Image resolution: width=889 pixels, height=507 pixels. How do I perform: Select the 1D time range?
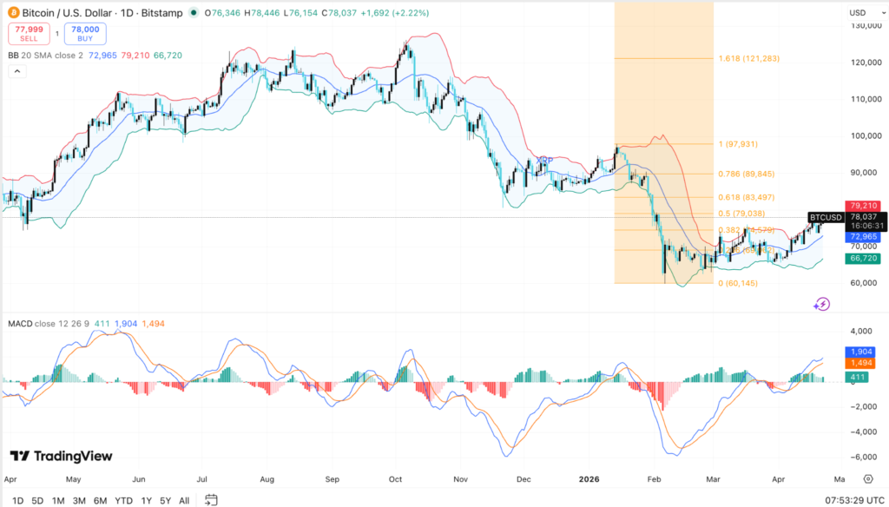(17, 500)
